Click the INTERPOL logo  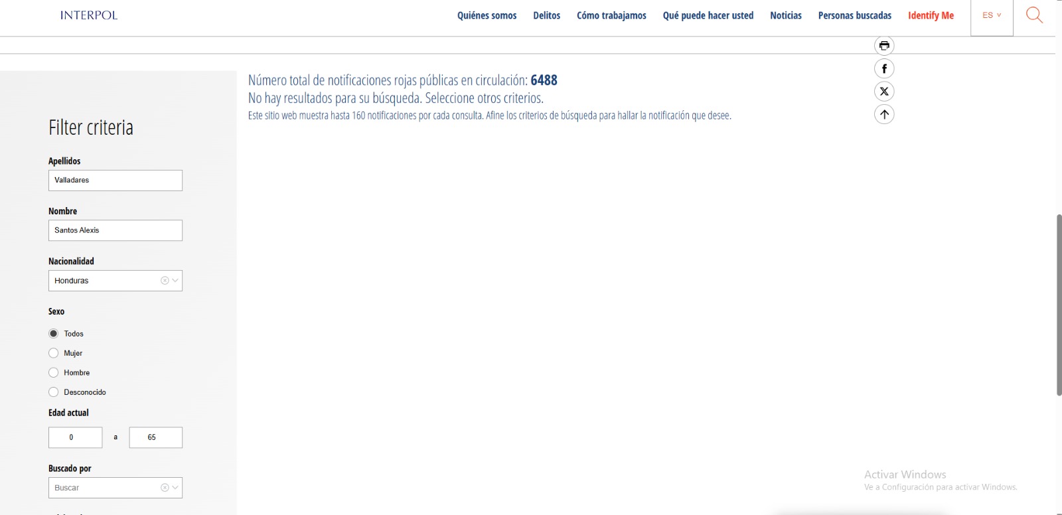(x=89, y=15)
